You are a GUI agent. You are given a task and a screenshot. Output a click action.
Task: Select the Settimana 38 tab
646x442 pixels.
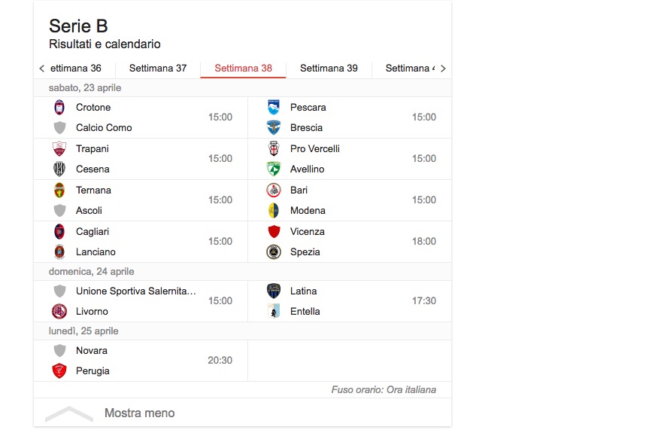coord(243,69)
